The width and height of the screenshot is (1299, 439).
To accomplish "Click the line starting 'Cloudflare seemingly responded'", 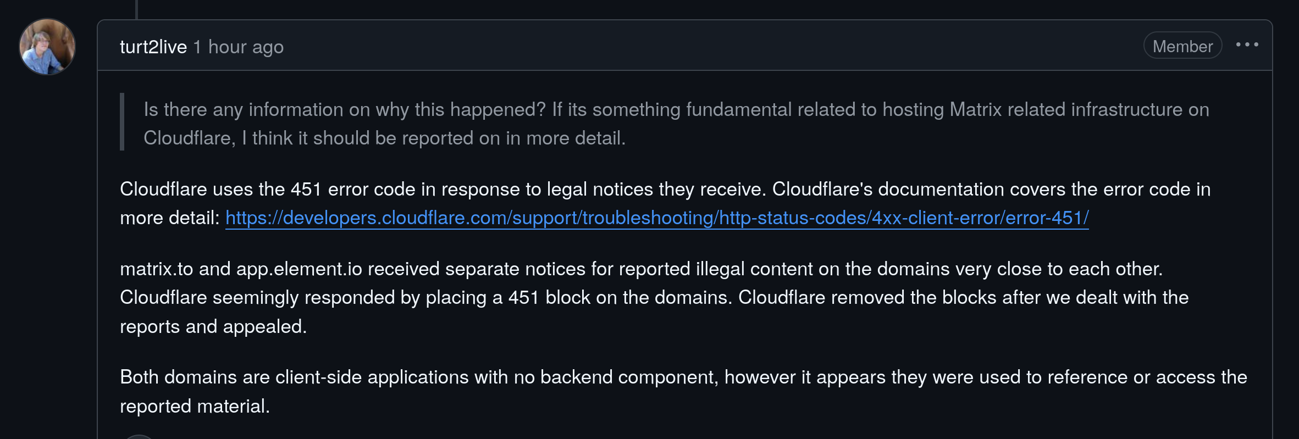I will [x=654, y=298].
